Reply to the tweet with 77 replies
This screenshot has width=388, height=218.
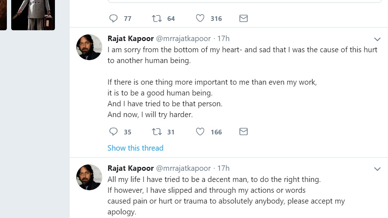tap(113, 18)
